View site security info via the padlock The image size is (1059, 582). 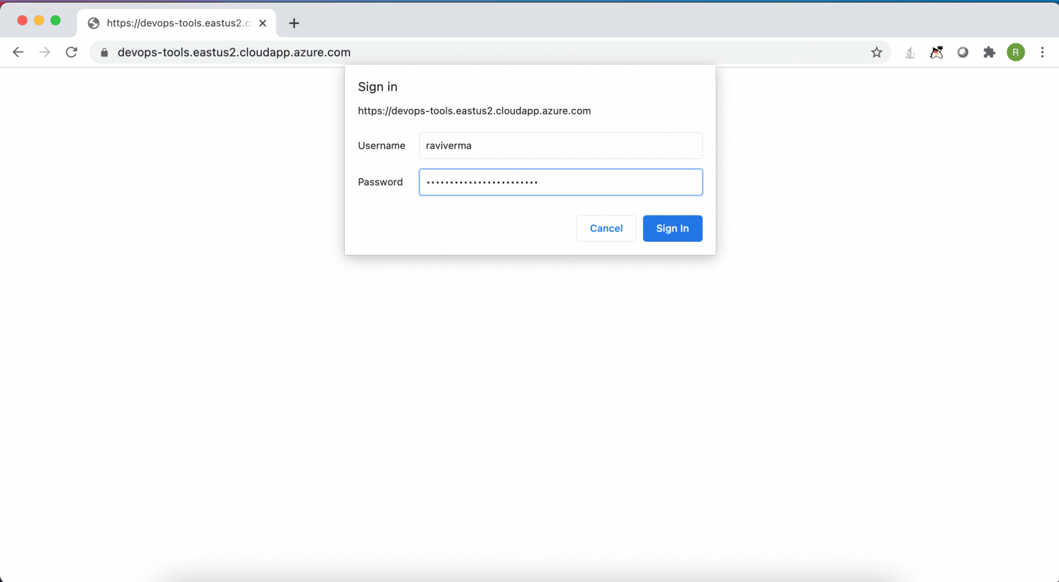pyautogui.click(x=103, y=52)
